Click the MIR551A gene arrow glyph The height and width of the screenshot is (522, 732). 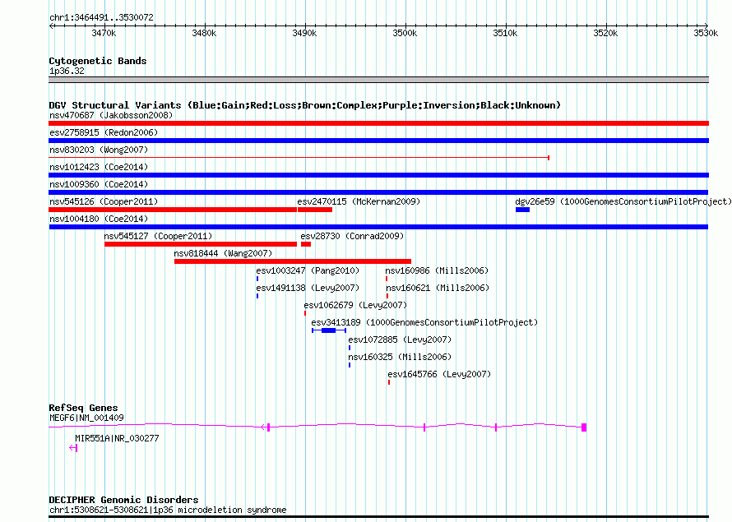pos(73,448)
